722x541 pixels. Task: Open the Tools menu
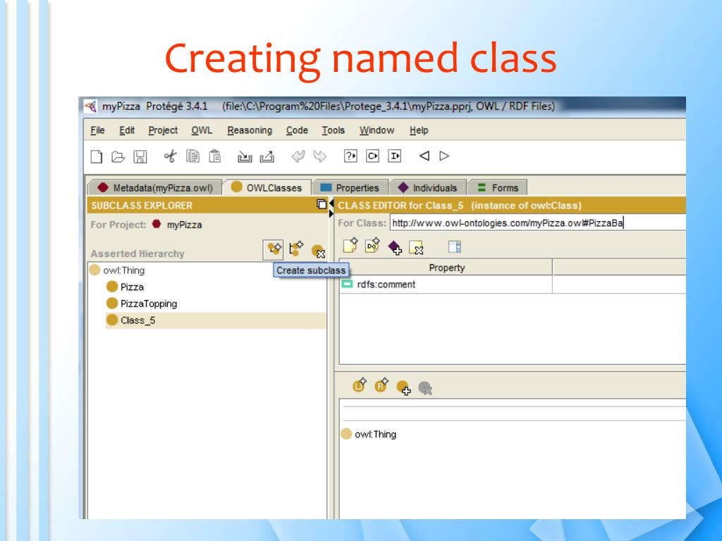click(333, 130)
